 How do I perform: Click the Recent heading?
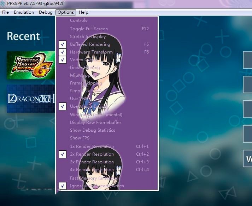click(23, 36)
